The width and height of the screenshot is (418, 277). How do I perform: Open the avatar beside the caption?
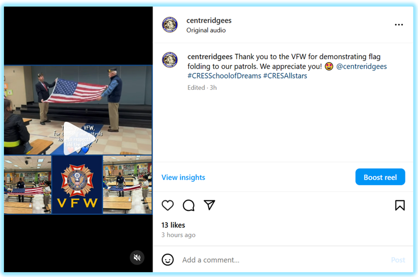click(170, 60)
